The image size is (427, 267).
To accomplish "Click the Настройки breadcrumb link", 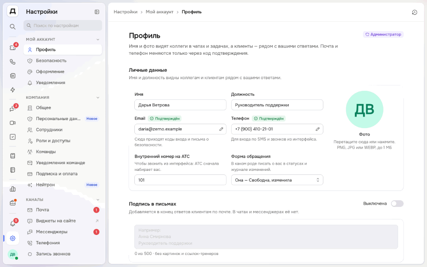I will tap(125, 12).
